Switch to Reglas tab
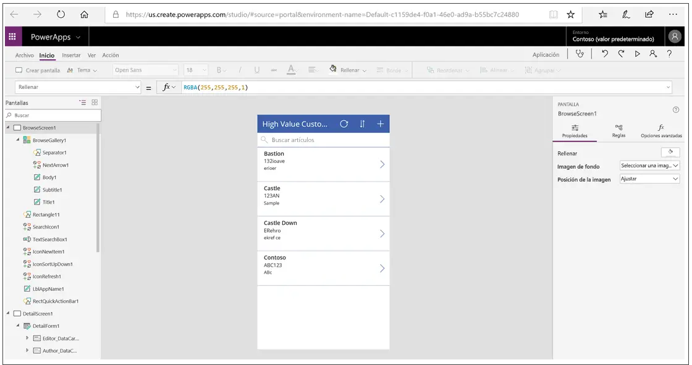The height and width of the screenshot is (365, 692). (x=618, y=132)
